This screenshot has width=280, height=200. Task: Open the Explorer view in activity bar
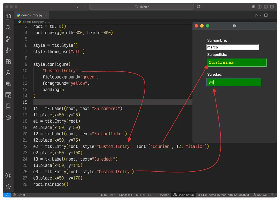(8, 17)
